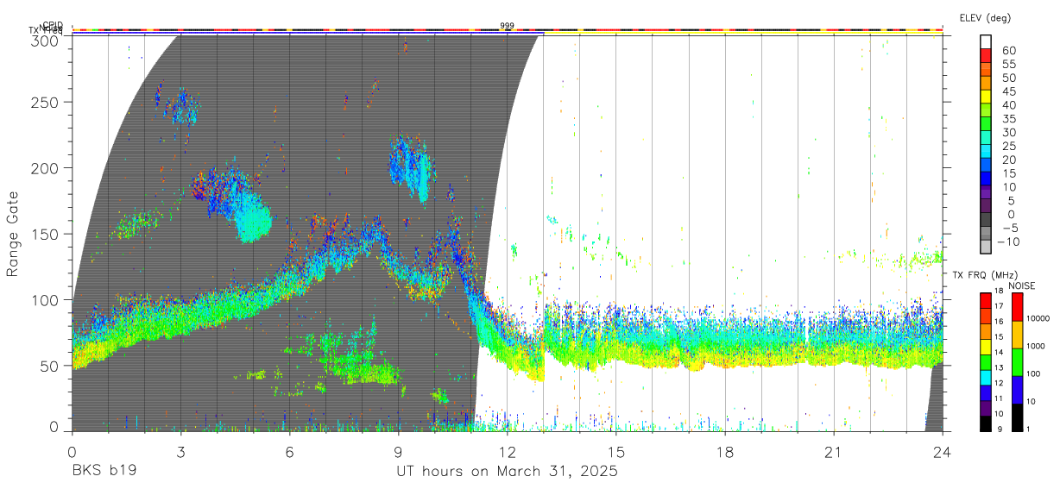The width and height of the screenshot is (1060, 489).
Task: Click the black 9–10 swatch on TX FRQ colorbar
Action: click(x=986, y=423)
